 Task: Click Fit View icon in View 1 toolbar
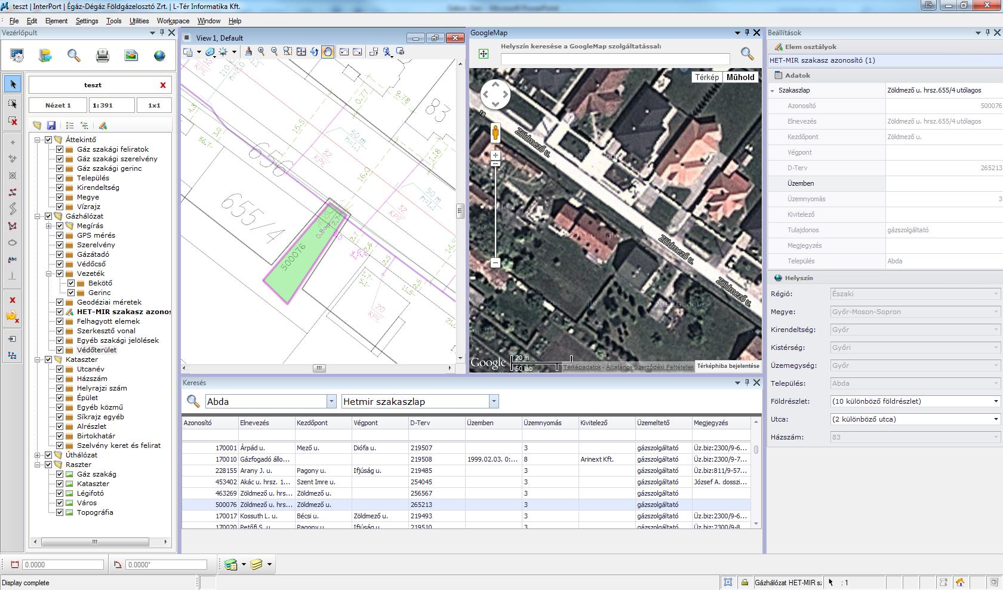[301, 52]
